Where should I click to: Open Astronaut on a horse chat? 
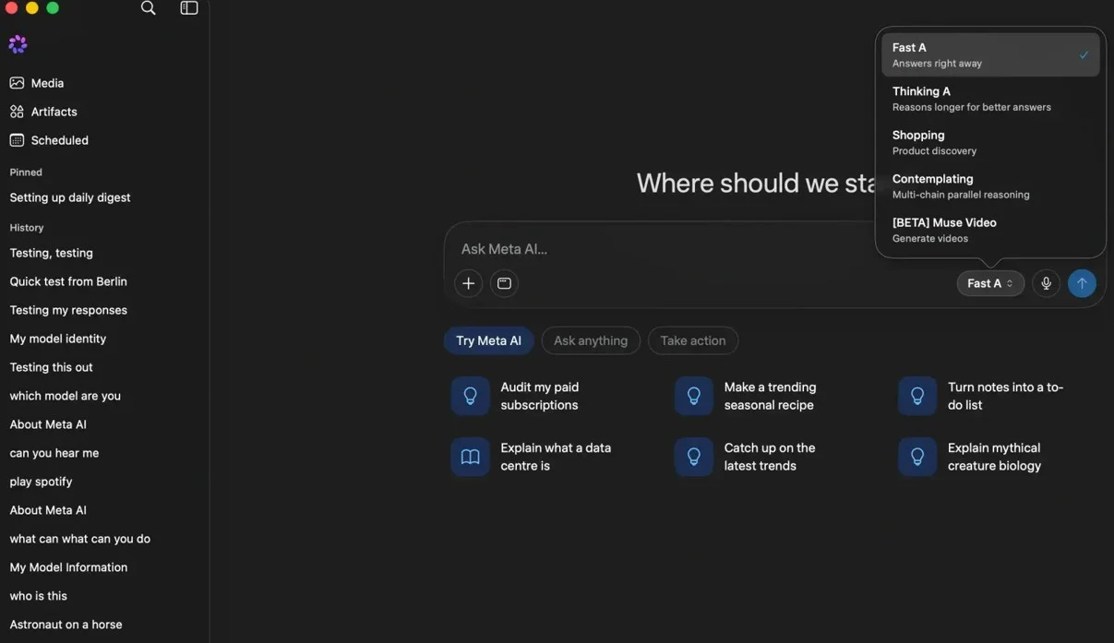coord(66,625)
